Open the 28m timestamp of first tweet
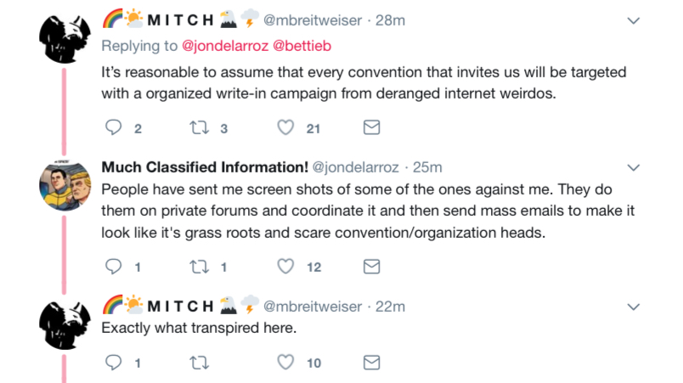 [390, 20]
